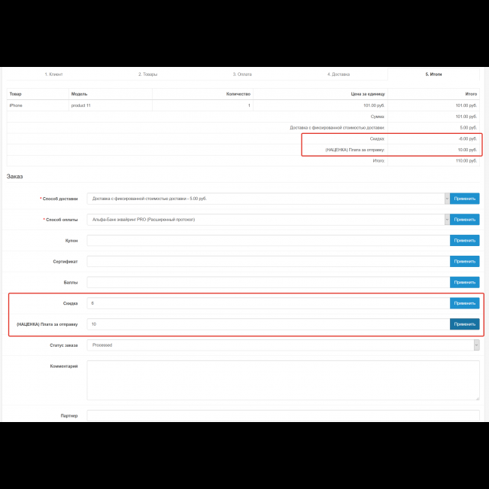
Task: Expand the 'Способ доставки' dropdown
Action: (x=268, y=199)
